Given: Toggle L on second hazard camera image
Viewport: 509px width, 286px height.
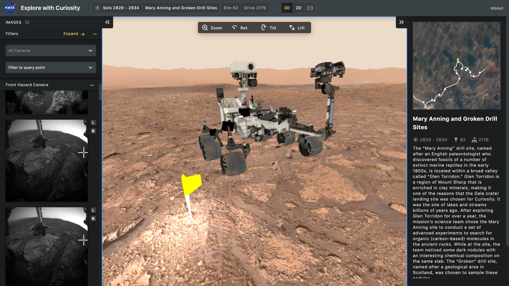Looking at the screenshot, I should 93,123.
